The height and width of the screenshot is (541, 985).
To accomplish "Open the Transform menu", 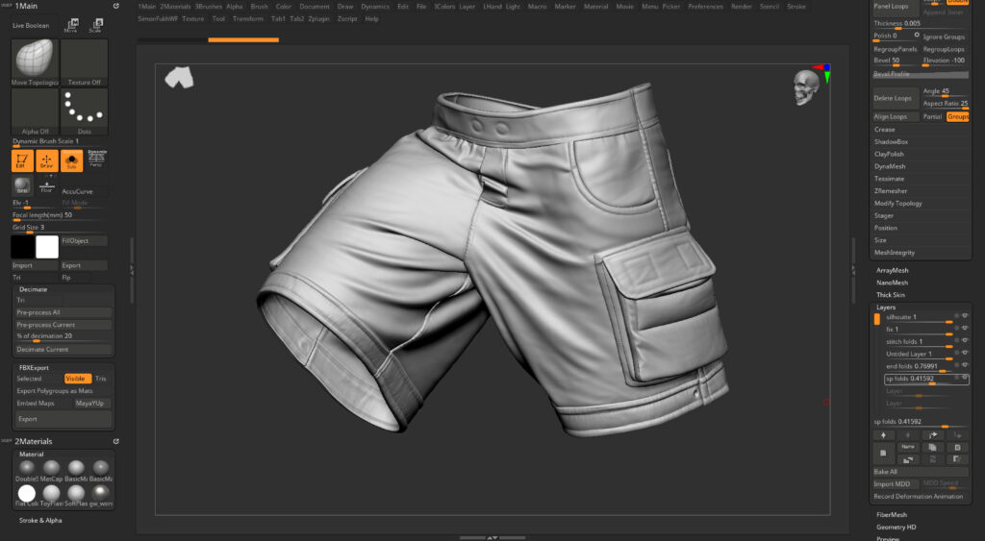I will (248, 19).
